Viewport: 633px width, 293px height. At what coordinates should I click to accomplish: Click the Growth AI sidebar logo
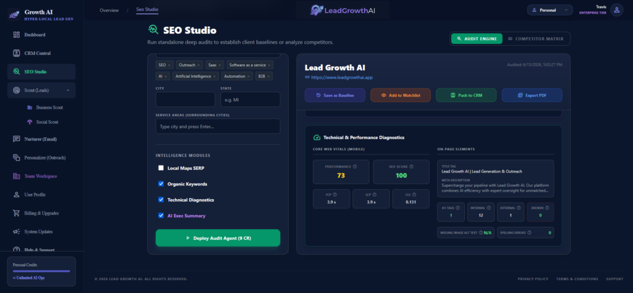coord(14,15)
